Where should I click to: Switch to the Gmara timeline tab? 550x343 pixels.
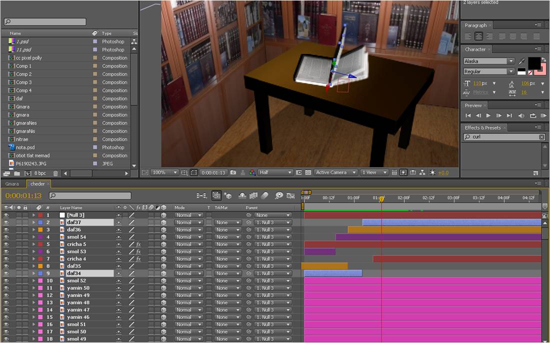click(12, 184)
